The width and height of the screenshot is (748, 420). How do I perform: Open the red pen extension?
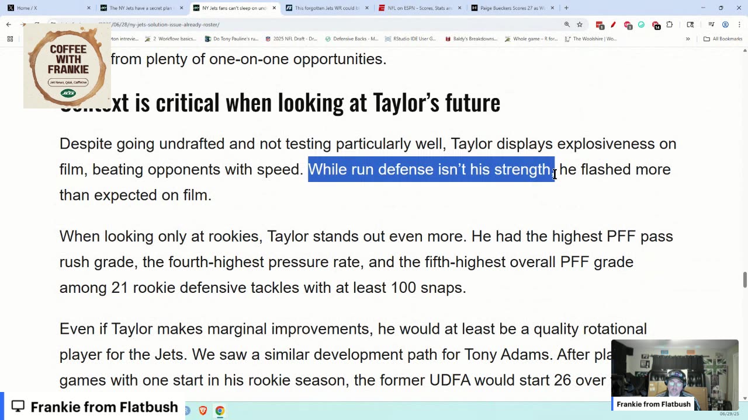click(613, 24)
